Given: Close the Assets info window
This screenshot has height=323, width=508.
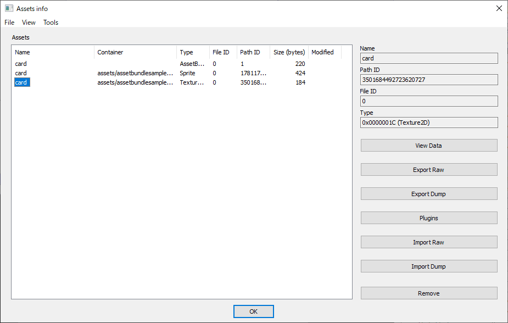Looking at the screenshot, I should pos(499,8).
